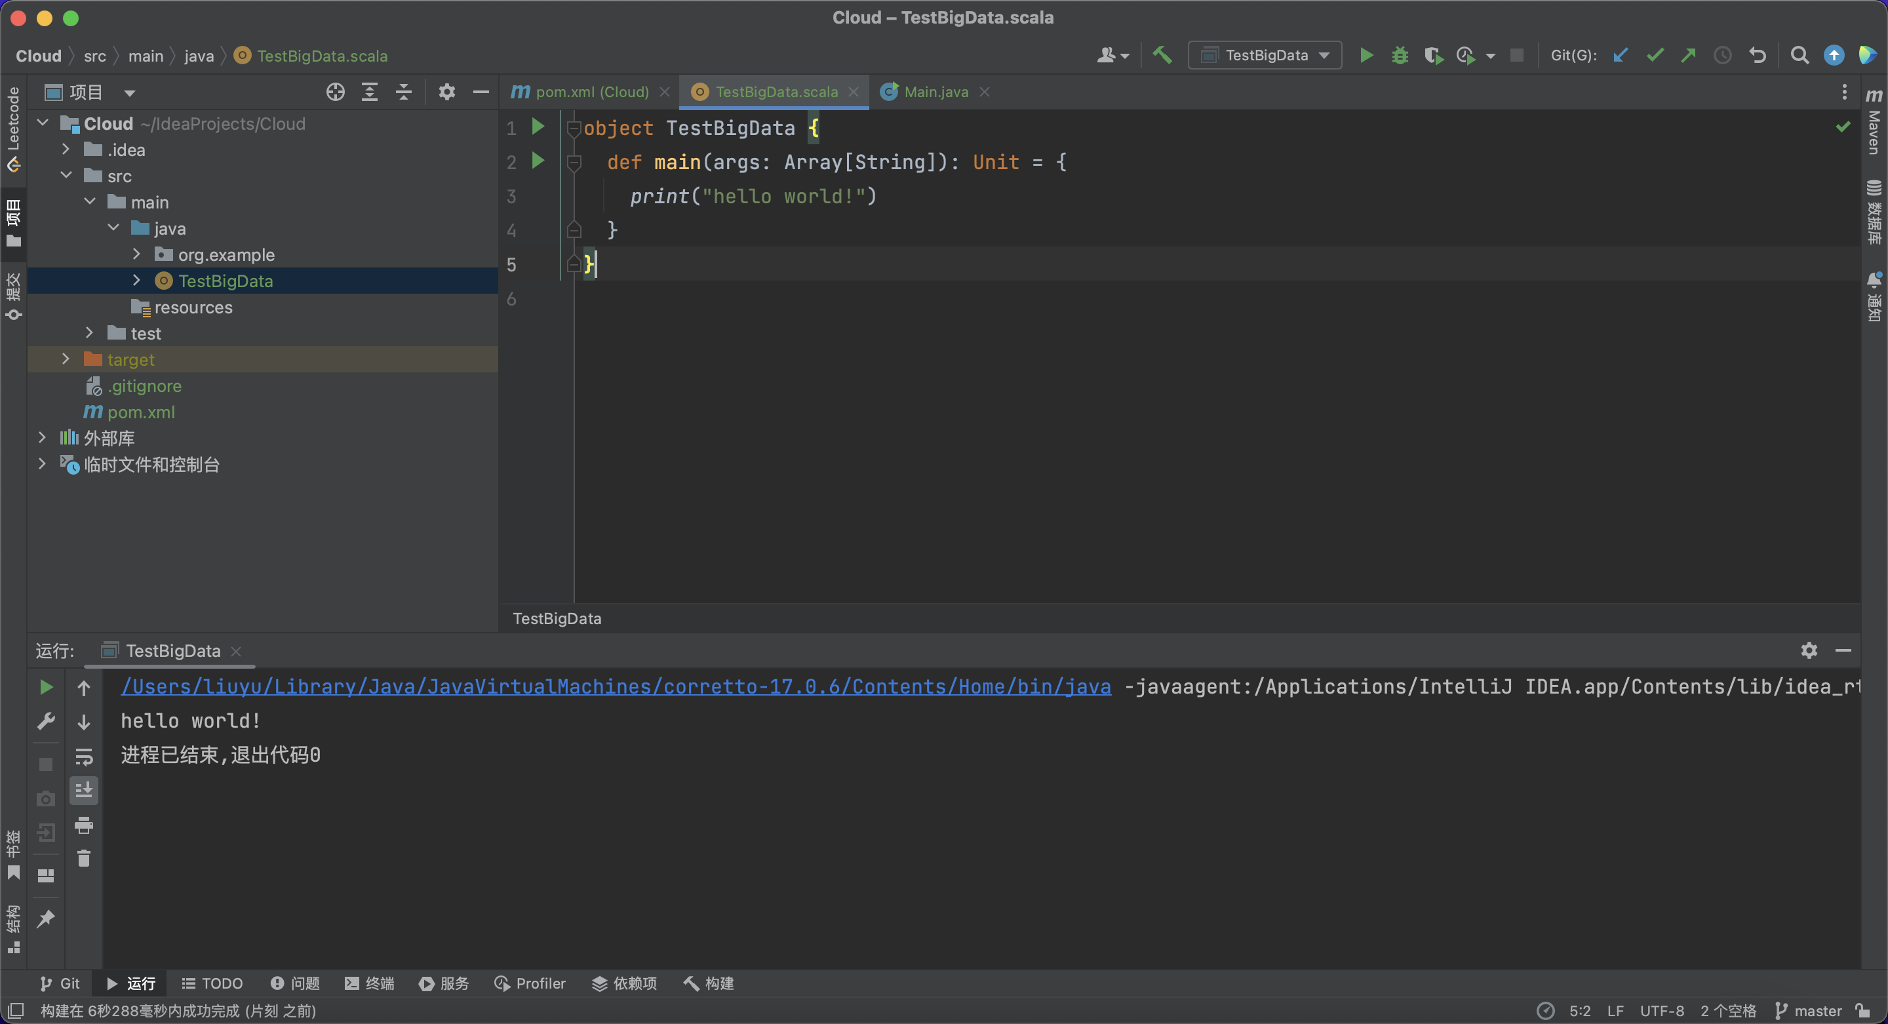
Task: Open TestBigData run configuration dropdown
Action: (x=1265, y=55)
